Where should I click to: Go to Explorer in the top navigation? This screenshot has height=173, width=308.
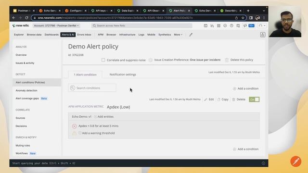click(19, 35)
